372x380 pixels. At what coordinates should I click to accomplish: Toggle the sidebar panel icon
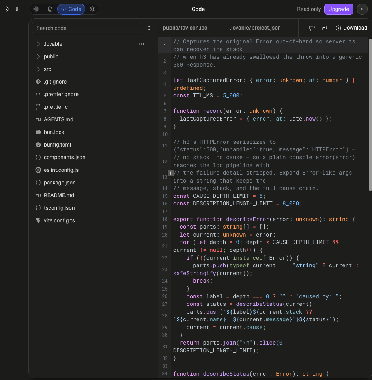19,9
